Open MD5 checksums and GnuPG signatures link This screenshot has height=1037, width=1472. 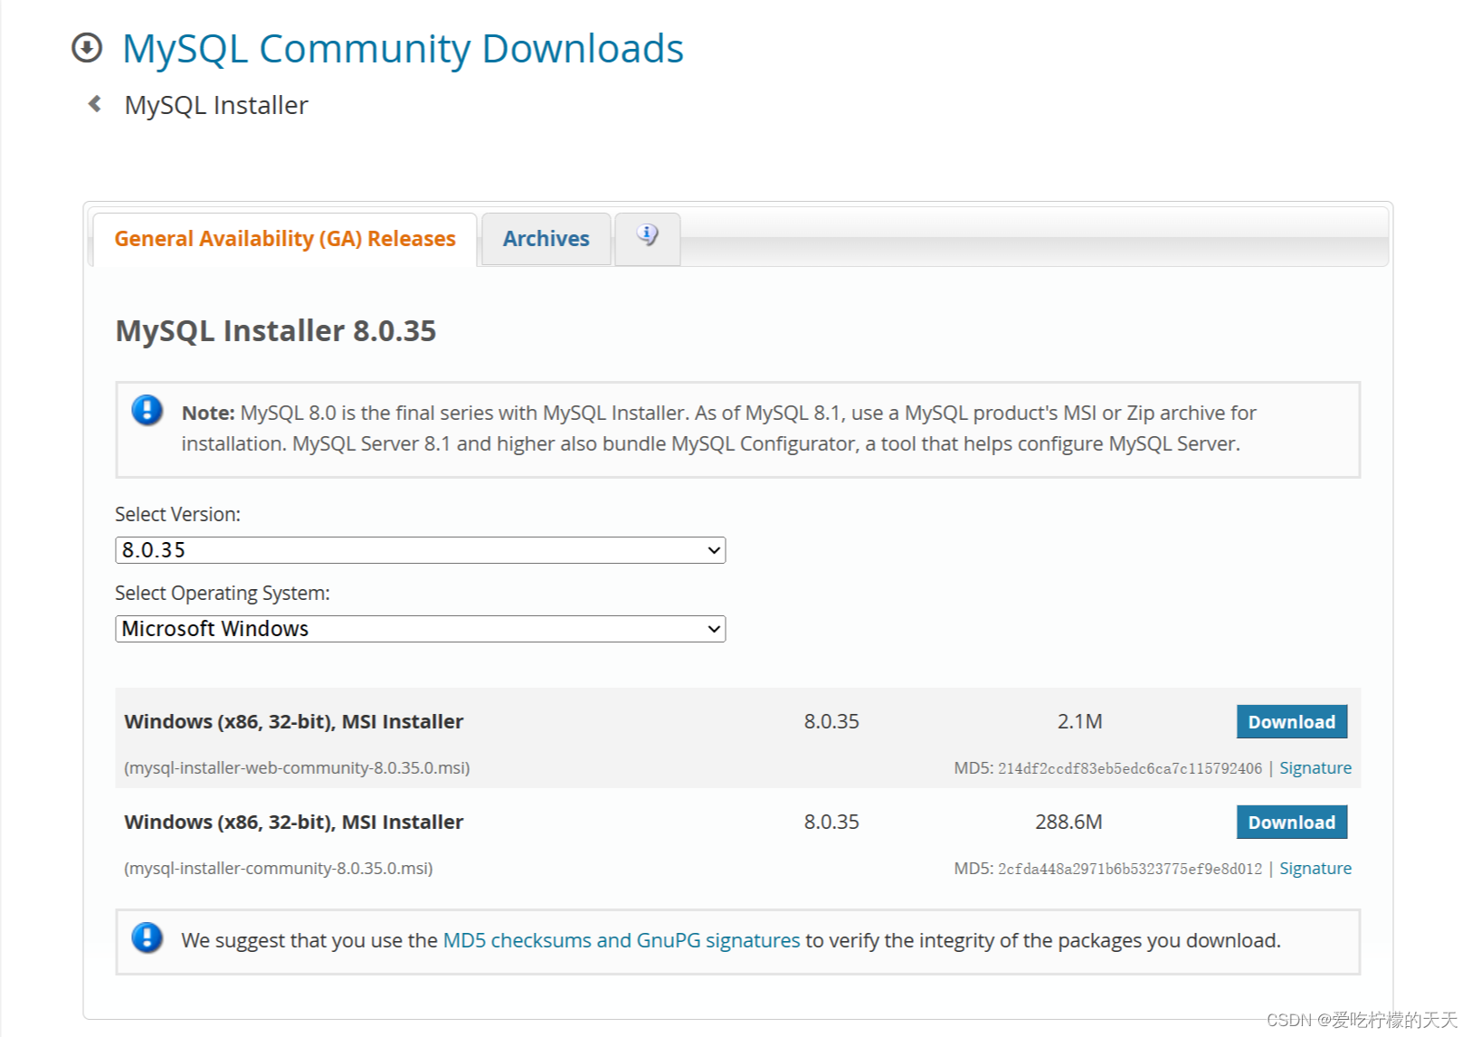[622, 941]
